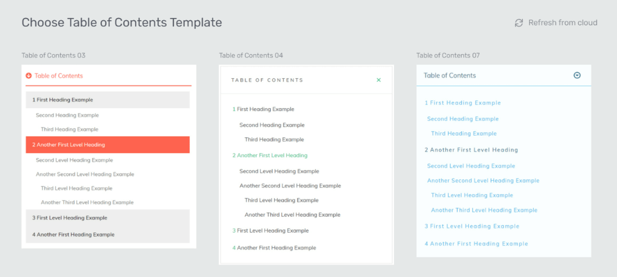This screenshot has width=617, height=277.
Task: Click 'Second Heading Example' in blue template 07
Action: click(463, 119)
